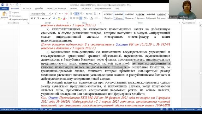Decrease font size
The width and height of the screenshot is (202, 114).
pyautogui.click(x=56, y=14)
